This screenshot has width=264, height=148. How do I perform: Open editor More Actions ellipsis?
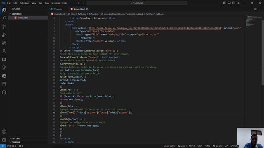pyautogui.click(x=260, y=9)
